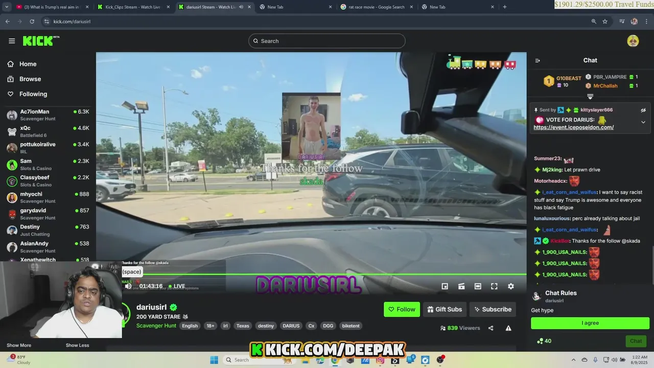This screenshot has width=654, height=368.
Task: Show hidden system tray icons chevron
Action: click(x=574, y=360)
